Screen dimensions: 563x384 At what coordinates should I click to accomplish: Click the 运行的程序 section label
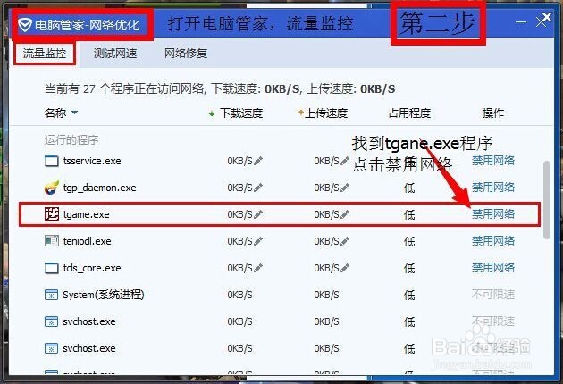71,139
